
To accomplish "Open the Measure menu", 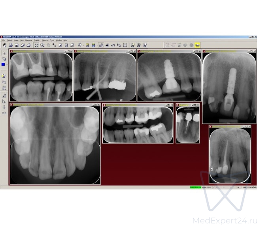I will (x=45, y=40).
